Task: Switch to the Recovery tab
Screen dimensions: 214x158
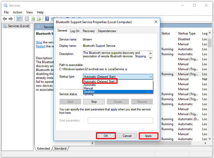Action: pyautogui.click(x=89, y=31)
